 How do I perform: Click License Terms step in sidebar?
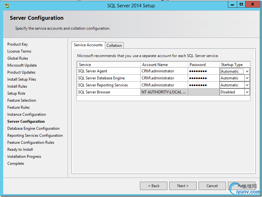19,51
